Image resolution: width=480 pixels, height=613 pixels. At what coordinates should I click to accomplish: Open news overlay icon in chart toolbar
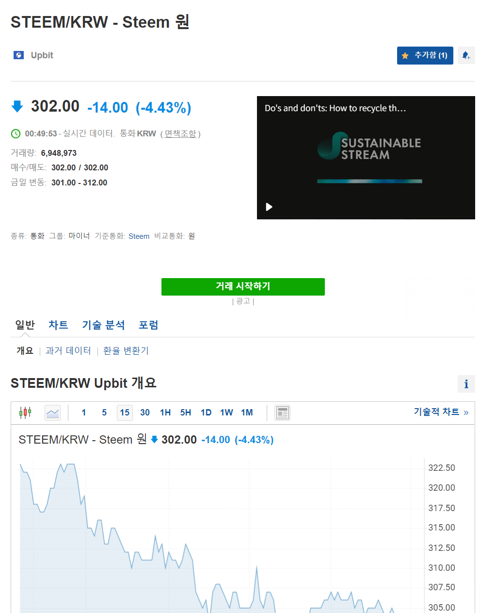click(x=282, y=413)
